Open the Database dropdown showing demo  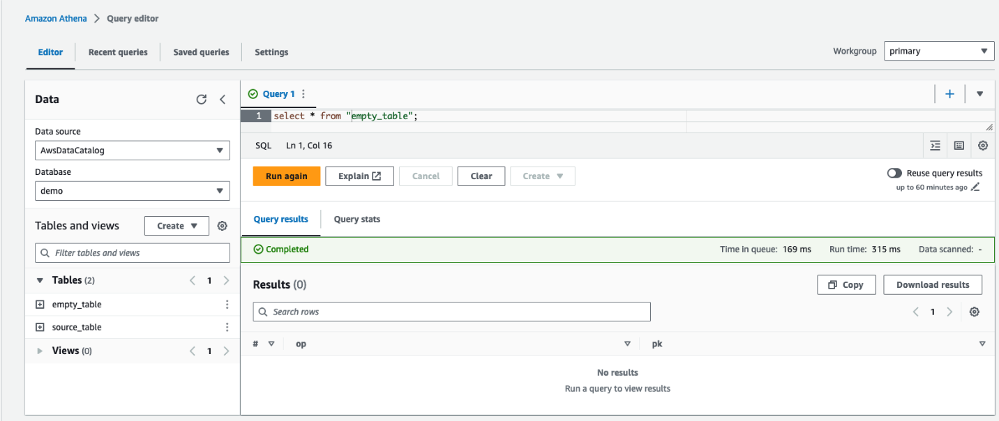coord(132,190)
